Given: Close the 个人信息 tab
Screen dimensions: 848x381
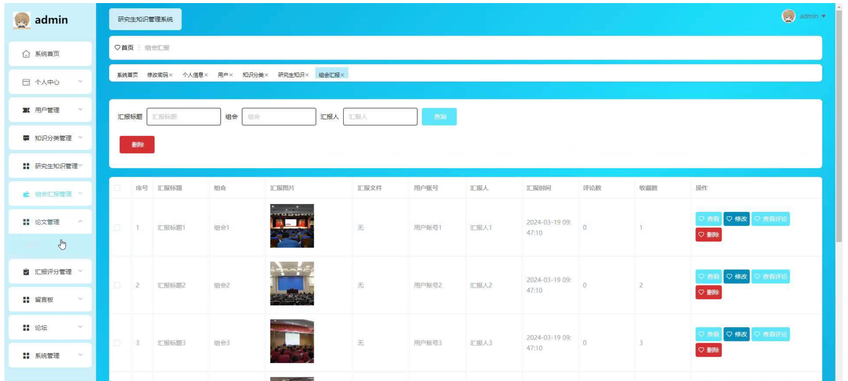Looking at the screenshot, I should [x=206, y=75].
